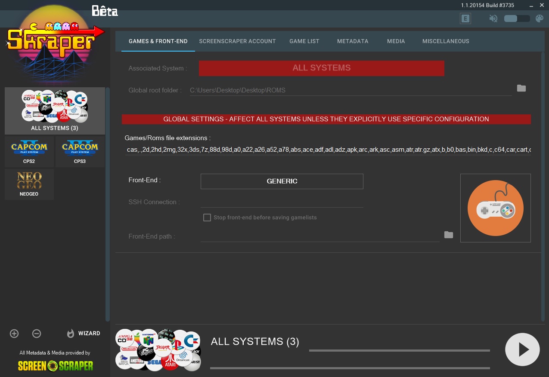Go to the Media tab

coord(396,41)
